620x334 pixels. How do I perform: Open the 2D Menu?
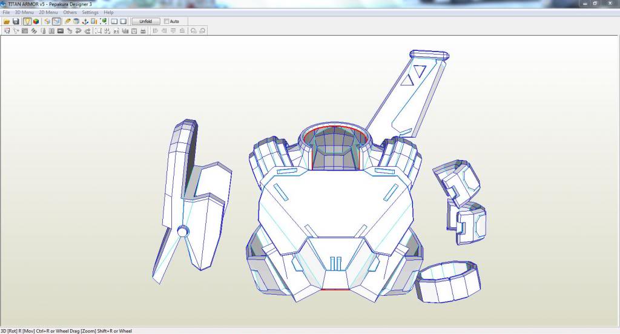[x=48, y=12]
